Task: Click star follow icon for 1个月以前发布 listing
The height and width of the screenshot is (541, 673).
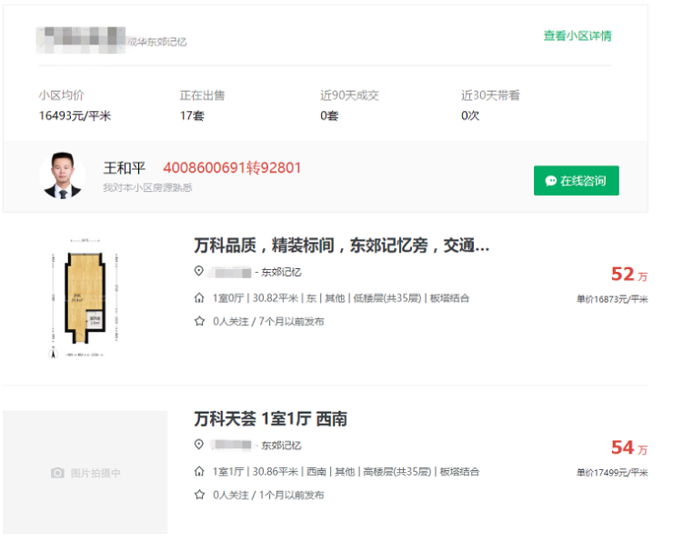Action: coord(199,495)
